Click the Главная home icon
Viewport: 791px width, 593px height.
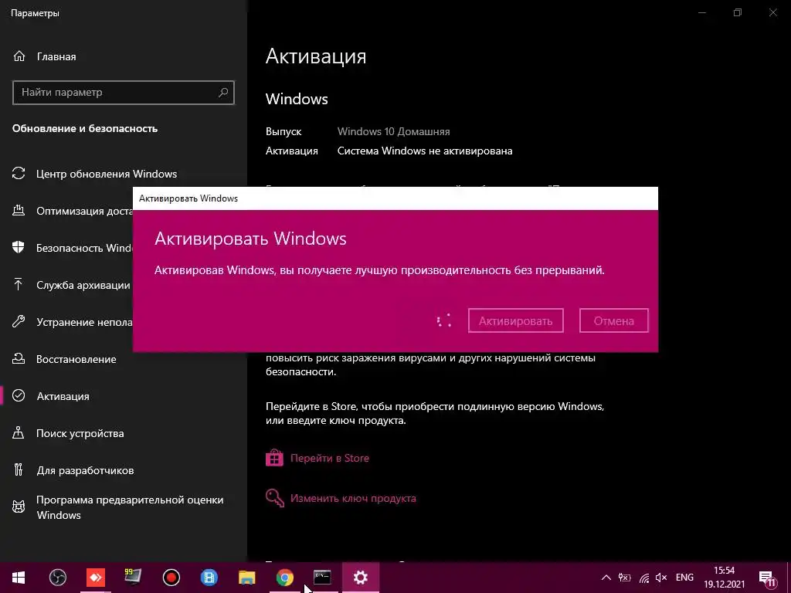coord(19,56)
